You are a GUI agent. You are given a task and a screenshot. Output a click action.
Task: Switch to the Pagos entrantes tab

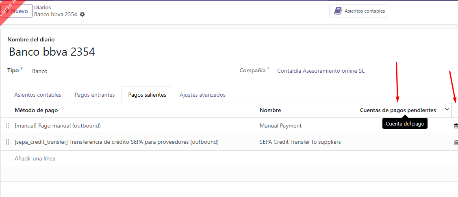95,95
